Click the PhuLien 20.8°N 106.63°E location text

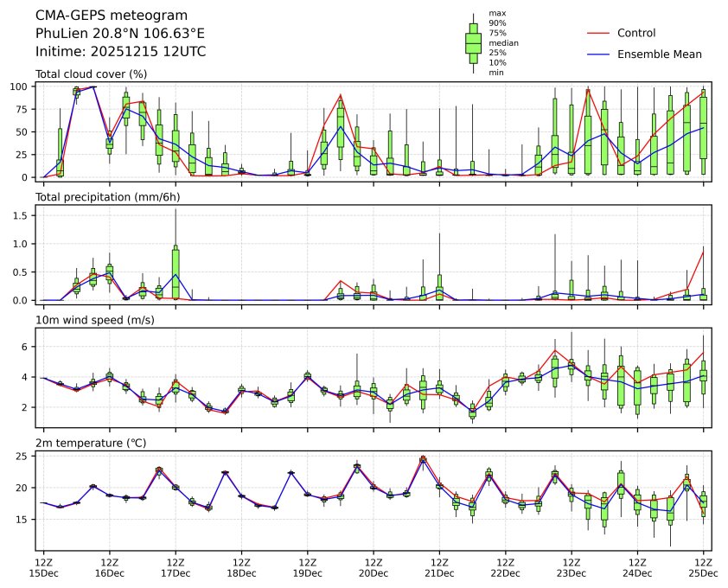120,33
